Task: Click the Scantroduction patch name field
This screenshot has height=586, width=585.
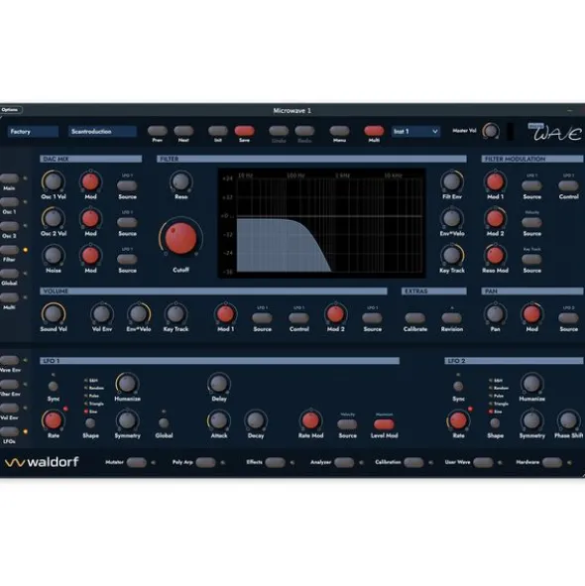Action: point(102,132)
